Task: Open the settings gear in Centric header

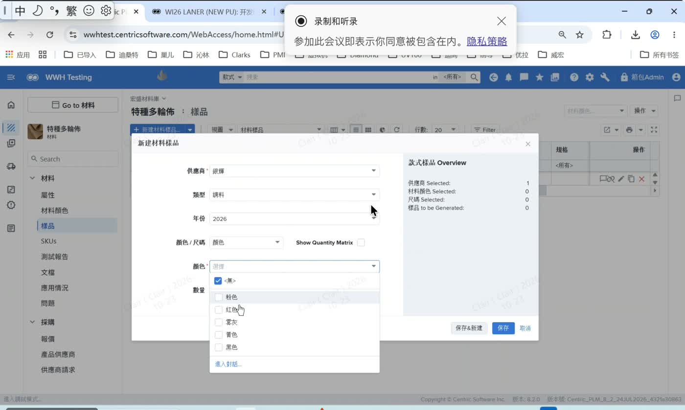Action: pyautogui.click(x=590, y=77)
